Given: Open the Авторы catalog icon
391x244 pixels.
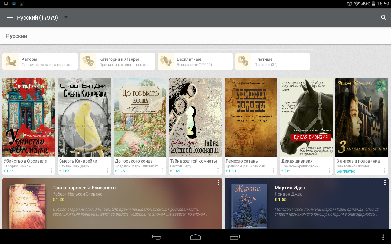Looking at the screenshot, I should (11, 62).
